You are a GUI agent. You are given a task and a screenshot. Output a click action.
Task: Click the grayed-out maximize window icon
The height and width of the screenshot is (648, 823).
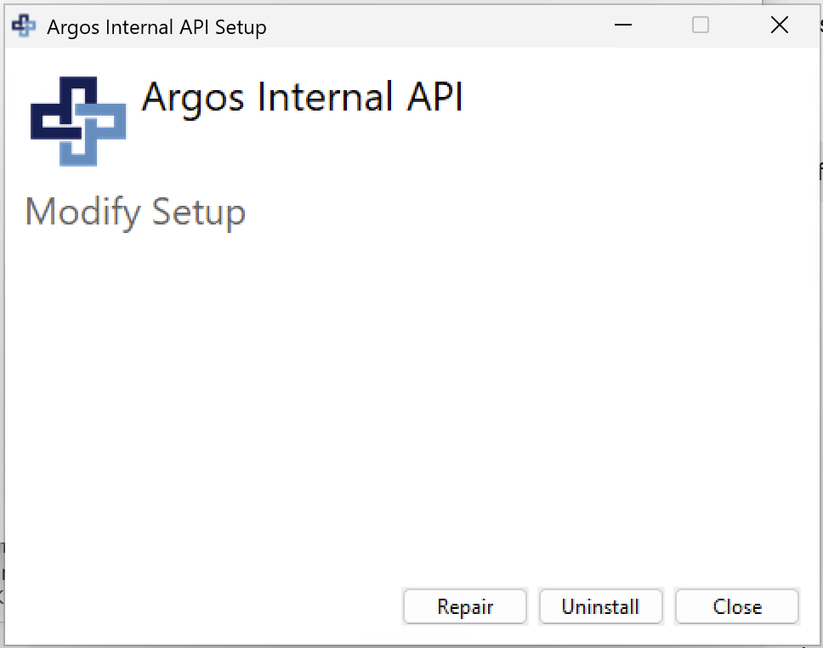tap(701, 25)
